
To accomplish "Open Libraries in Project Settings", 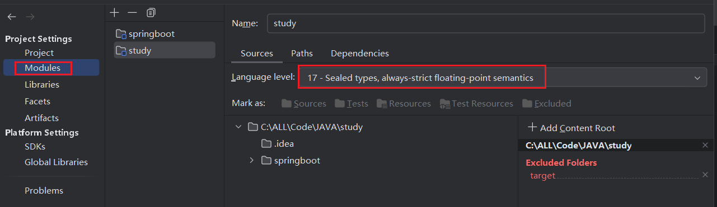I will coord(42,85).
